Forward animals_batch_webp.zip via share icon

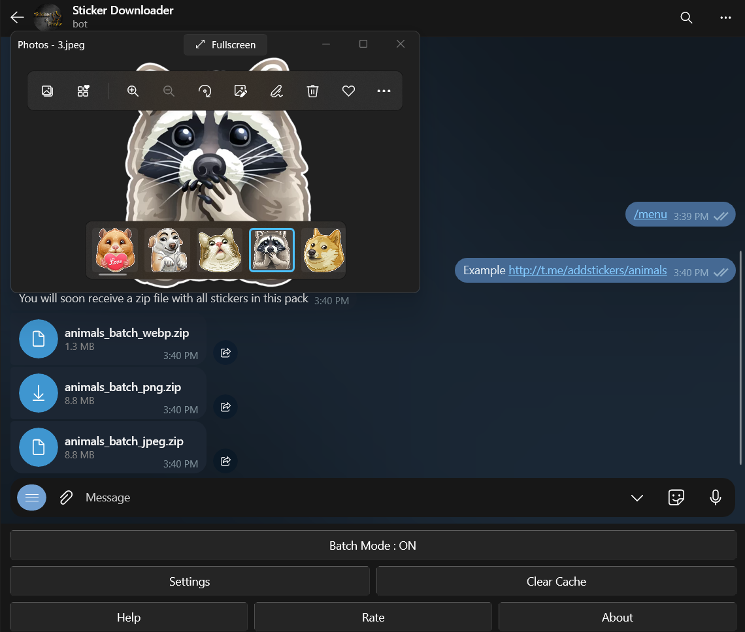click(225, 353)
